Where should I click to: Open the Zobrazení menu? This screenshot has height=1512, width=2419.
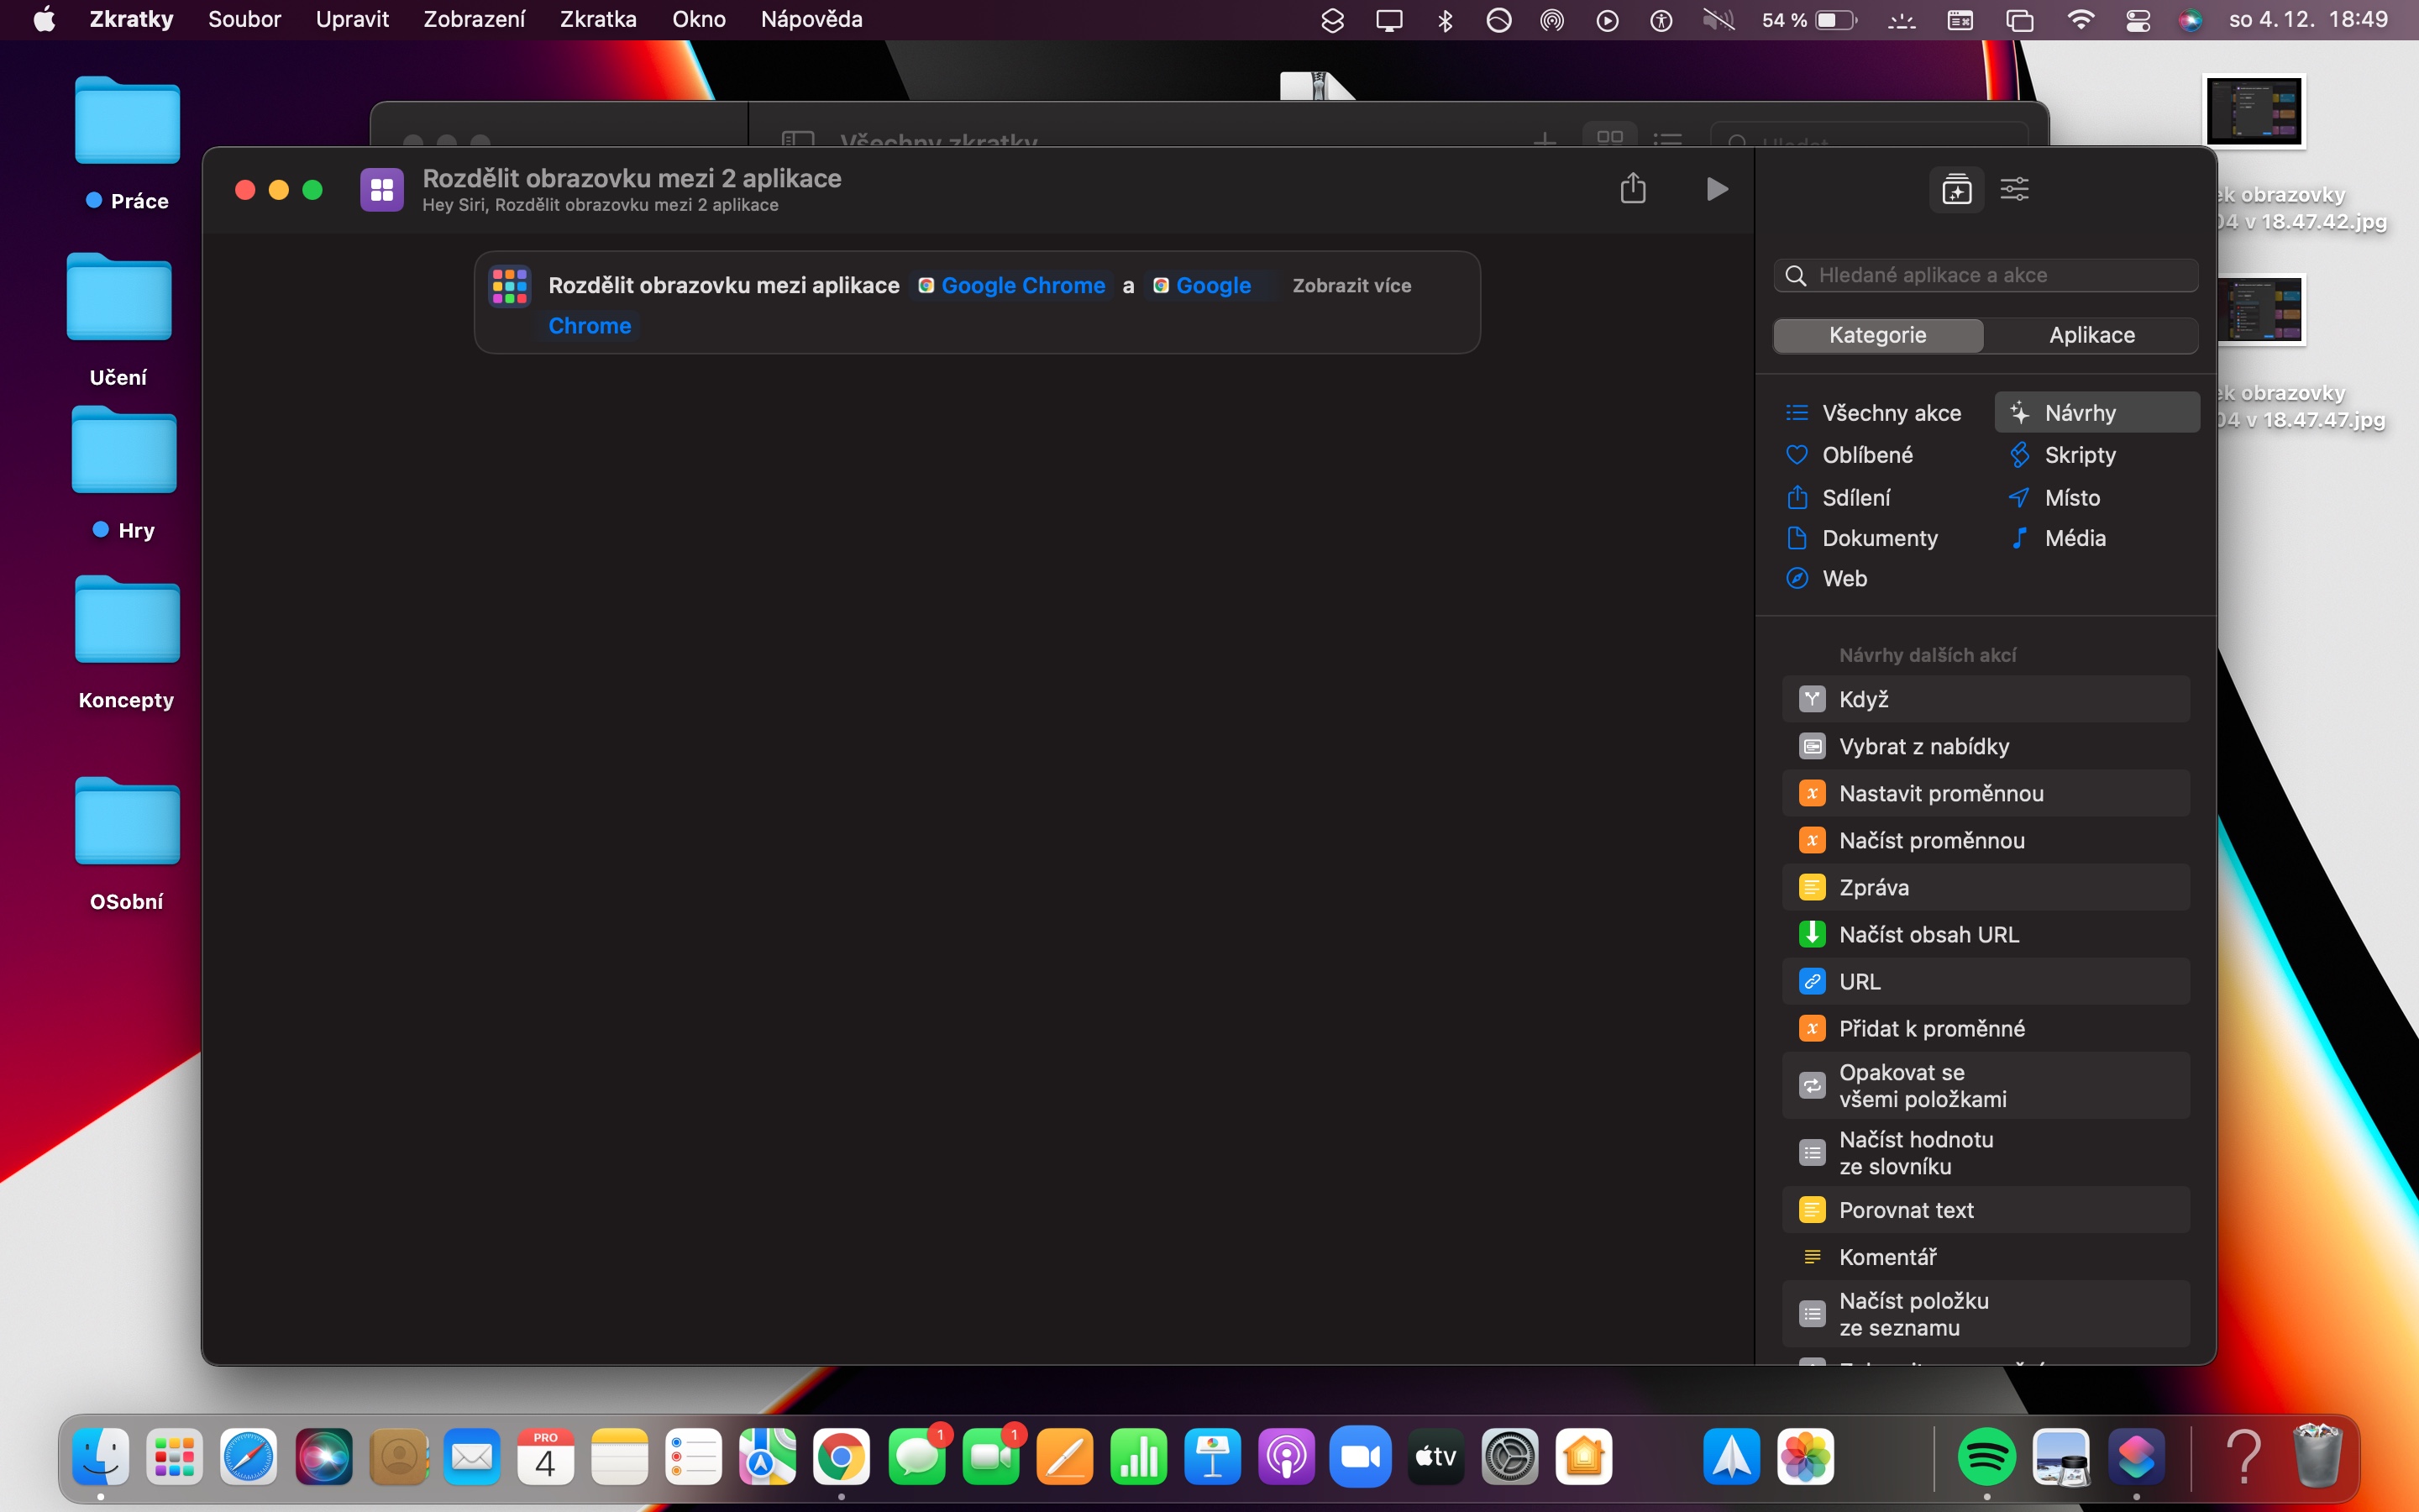coord(474,20)
